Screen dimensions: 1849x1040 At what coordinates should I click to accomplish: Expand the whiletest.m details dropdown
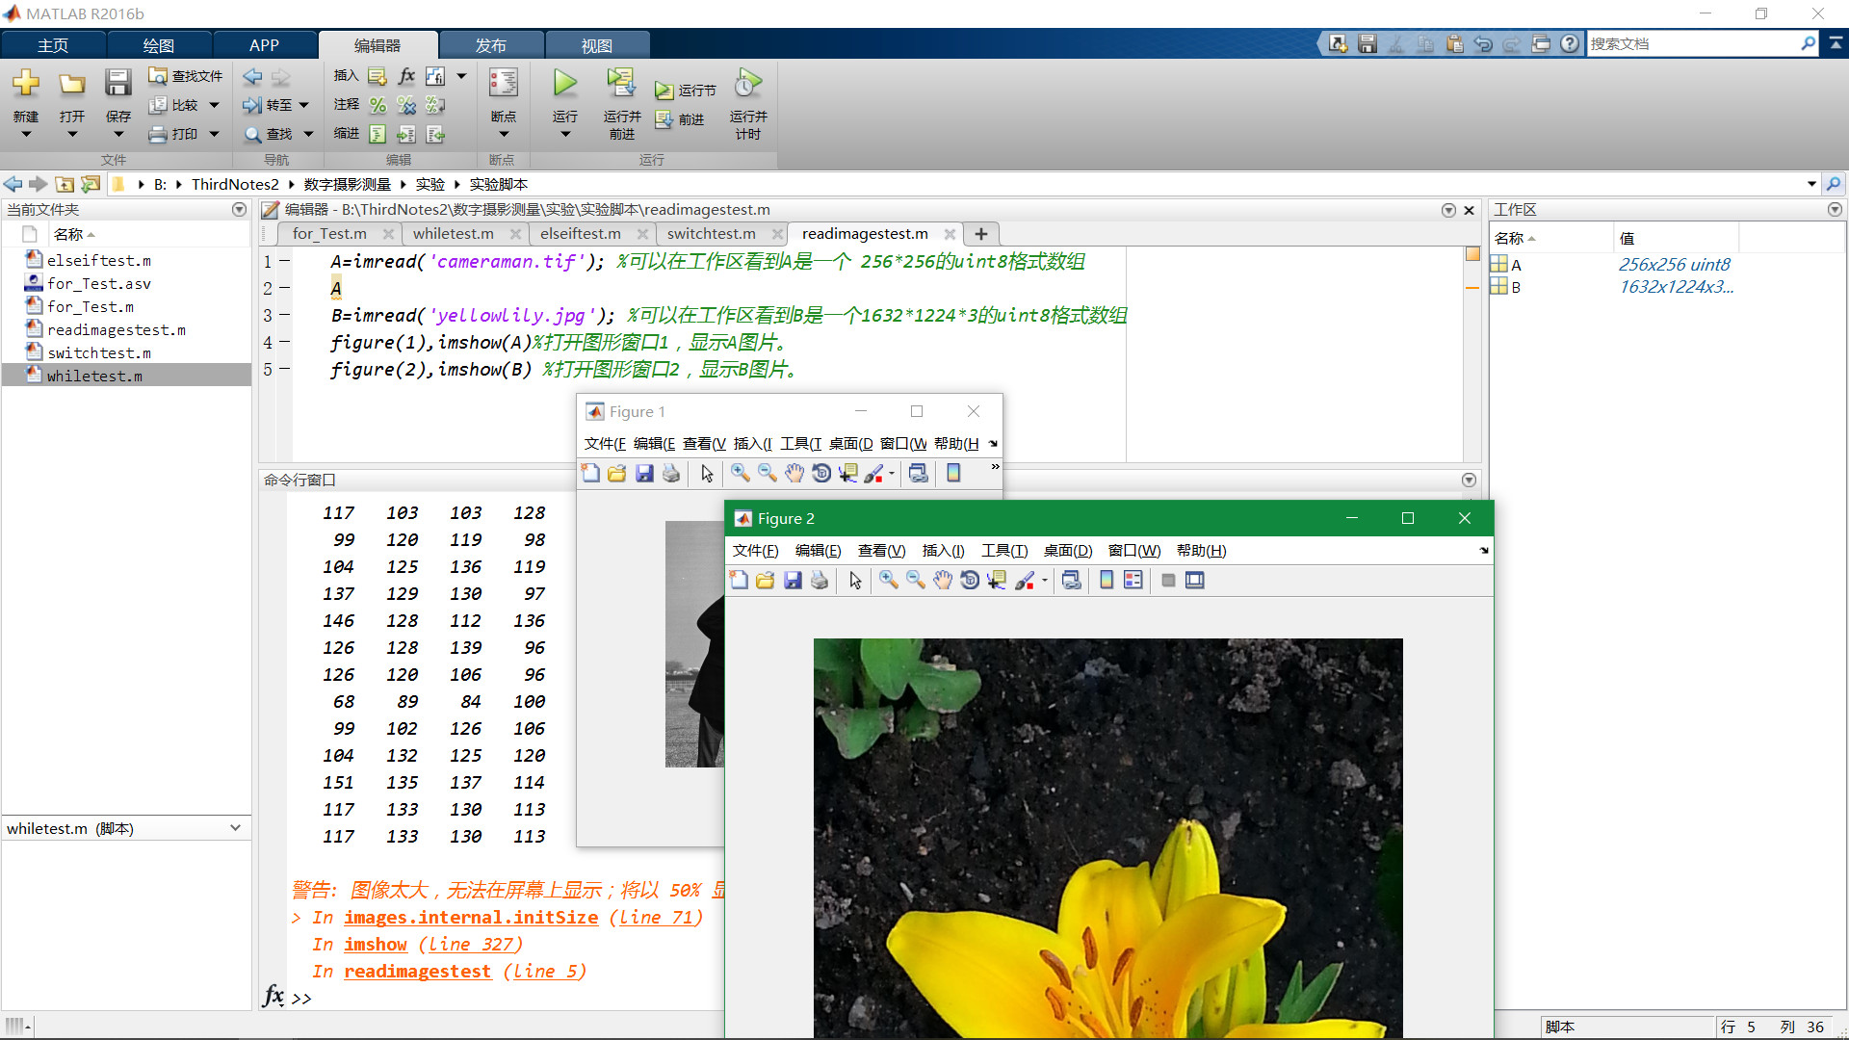235,828
